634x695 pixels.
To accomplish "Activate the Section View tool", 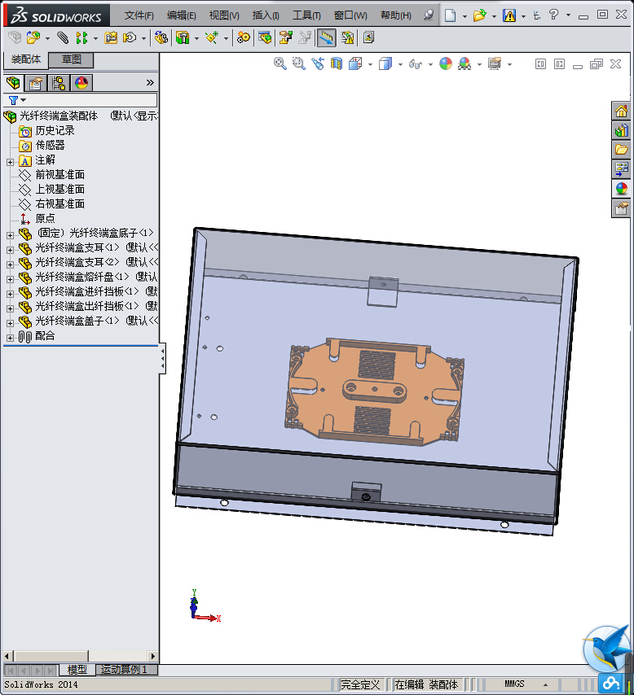I will (x=337, y=63).
